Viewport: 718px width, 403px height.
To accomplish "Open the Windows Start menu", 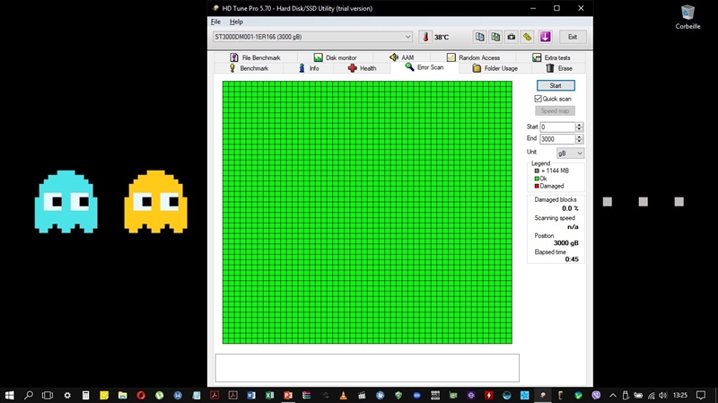I will (10, 395).
